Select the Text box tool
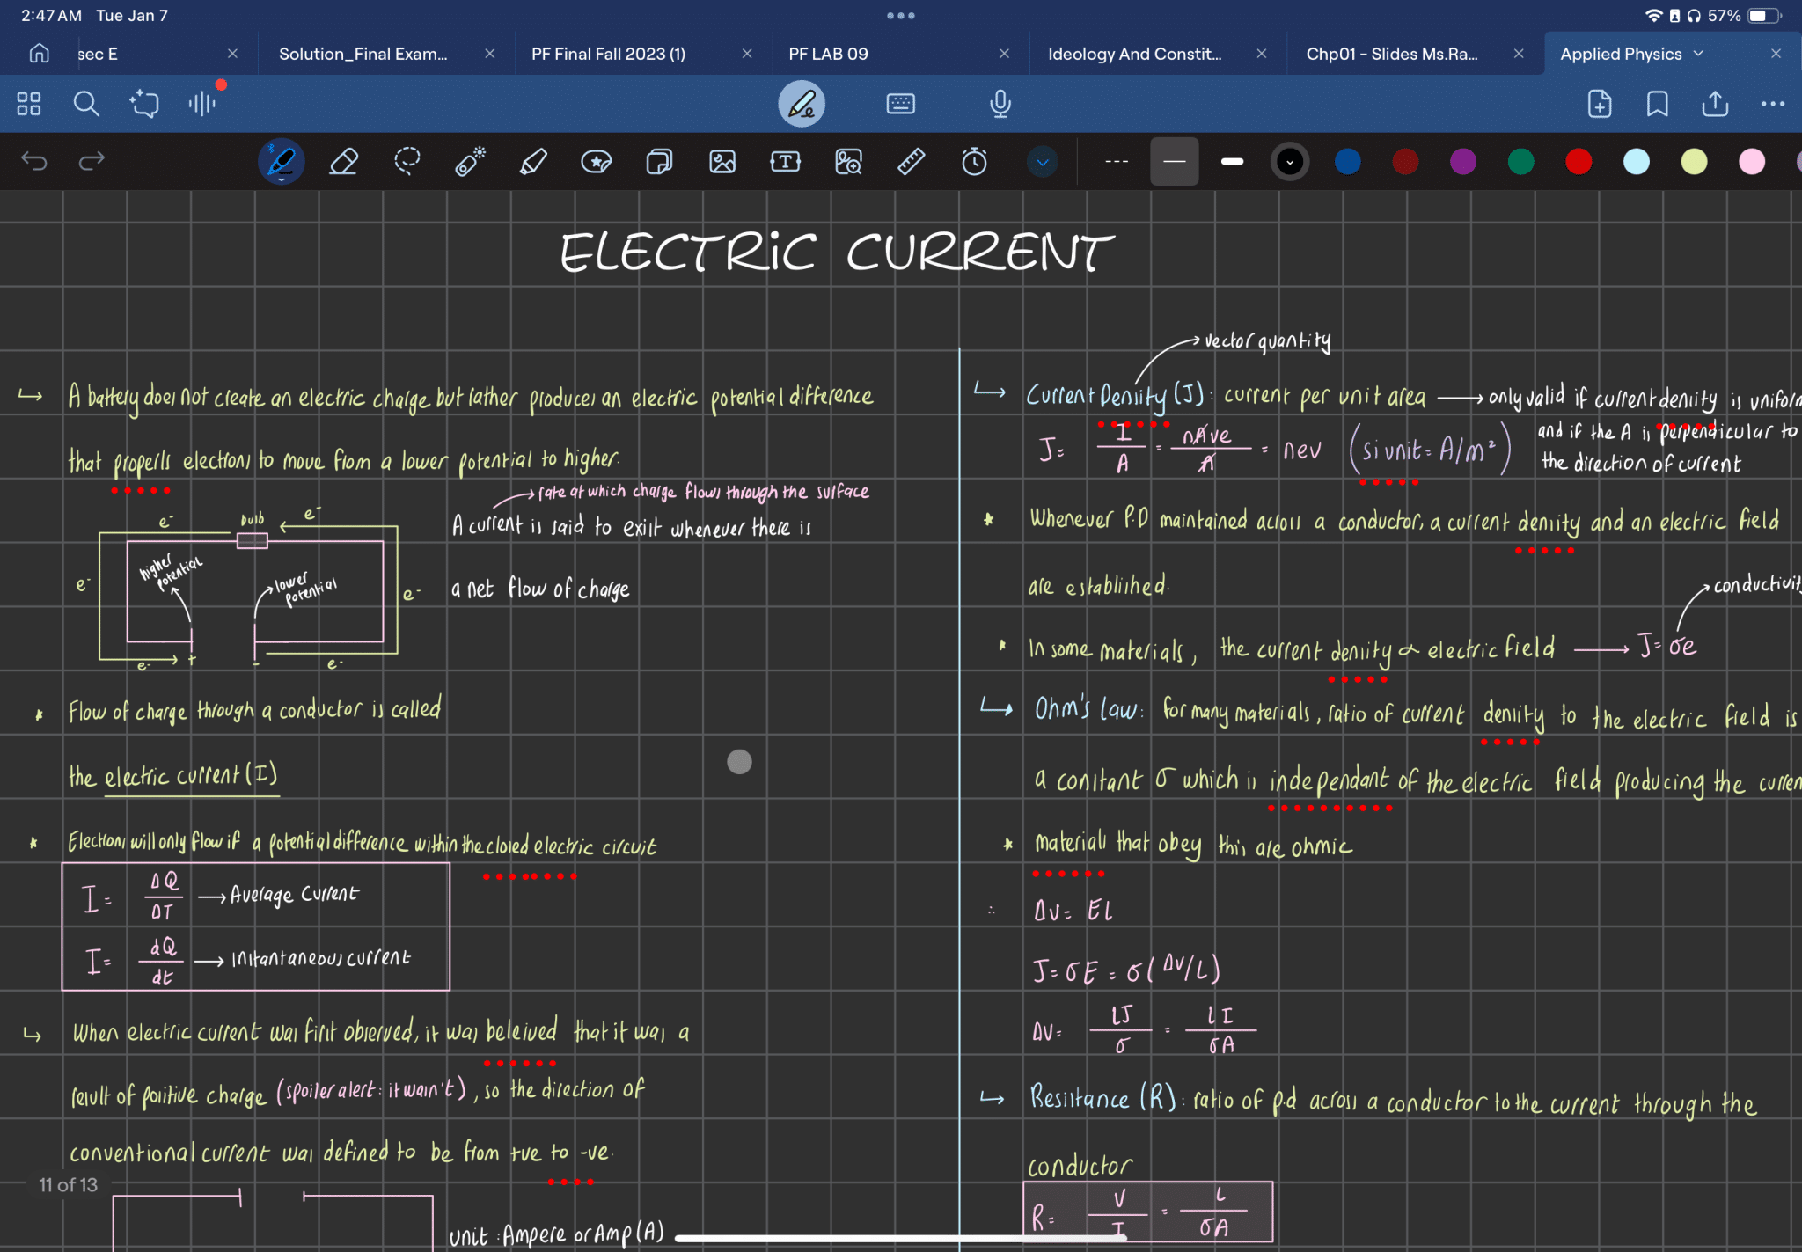Image resolution: width=1802 pixels, height=1252 pixels. (x=785, y=162)
